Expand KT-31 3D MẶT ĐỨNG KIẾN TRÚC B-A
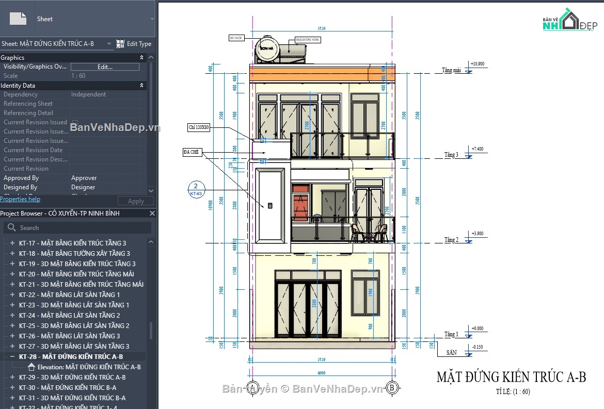 12,398
